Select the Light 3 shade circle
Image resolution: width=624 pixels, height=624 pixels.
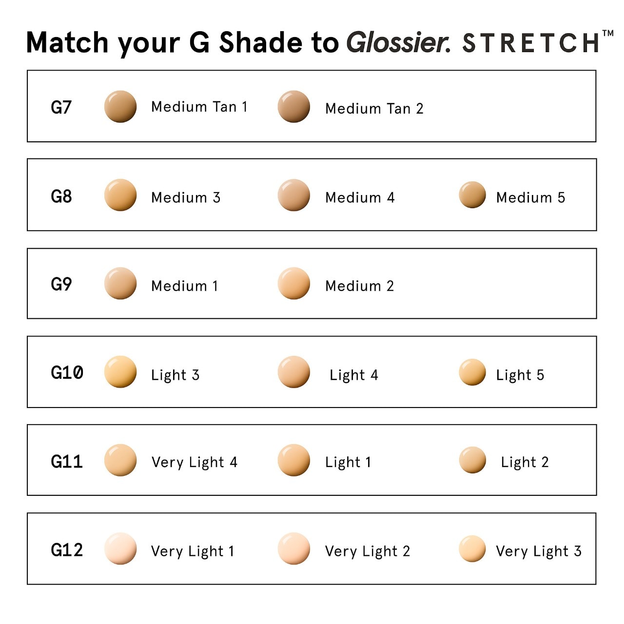(120, 372)
